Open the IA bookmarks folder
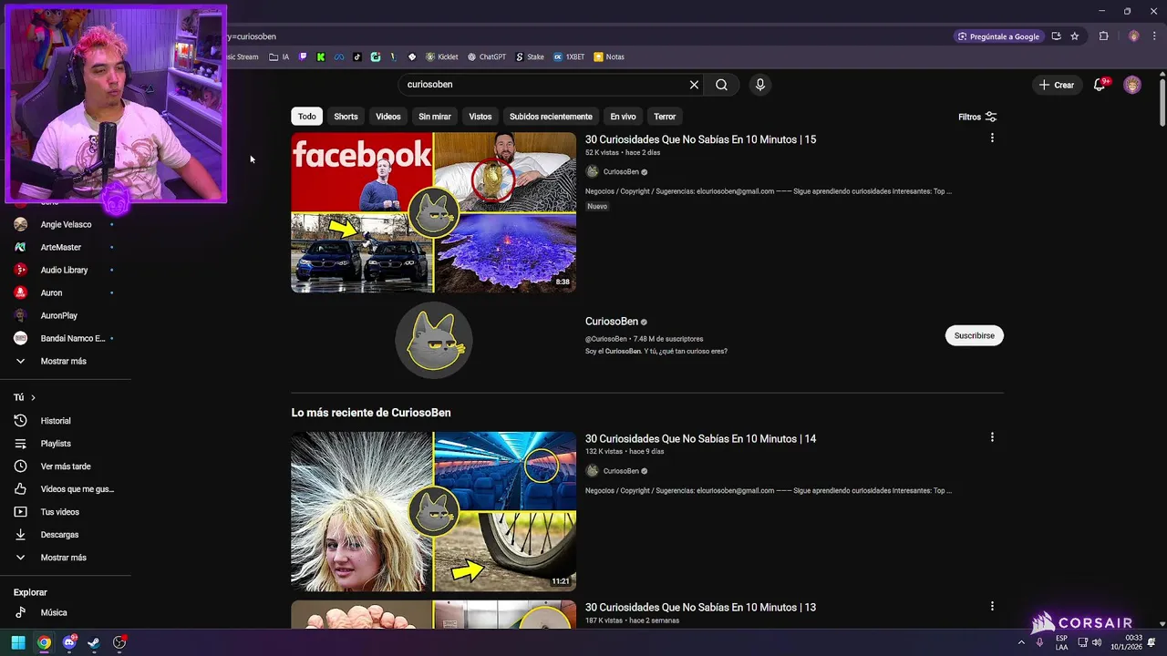The height and width of the screenshot is (656, 1167). pyautogui.click(x=279, y=56)
